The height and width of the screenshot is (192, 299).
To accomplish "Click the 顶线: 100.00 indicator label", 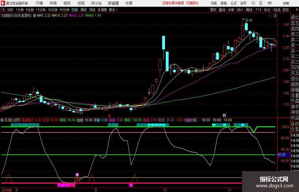I will click(133, 120).
